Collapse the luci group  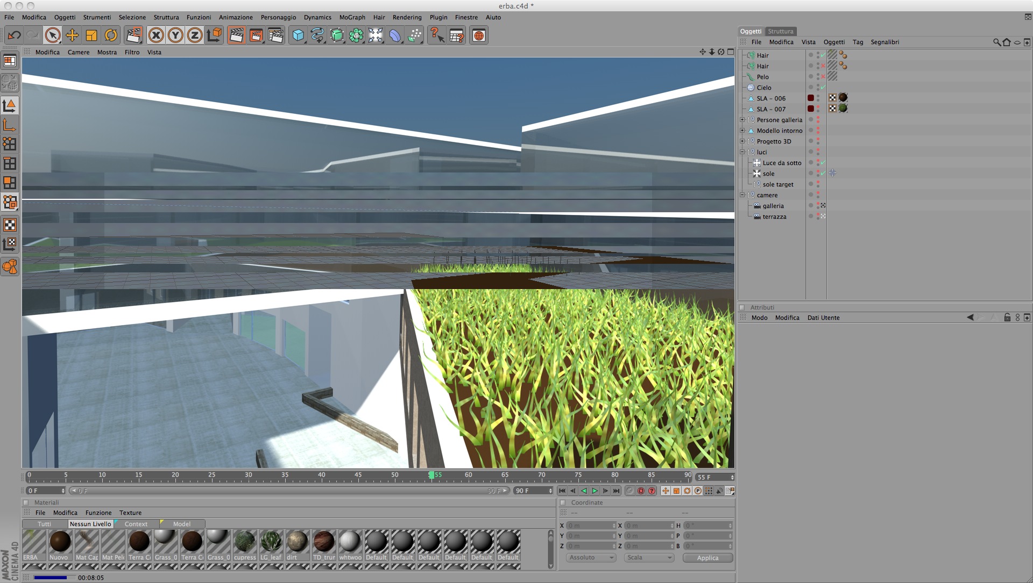tap(742, 152)
